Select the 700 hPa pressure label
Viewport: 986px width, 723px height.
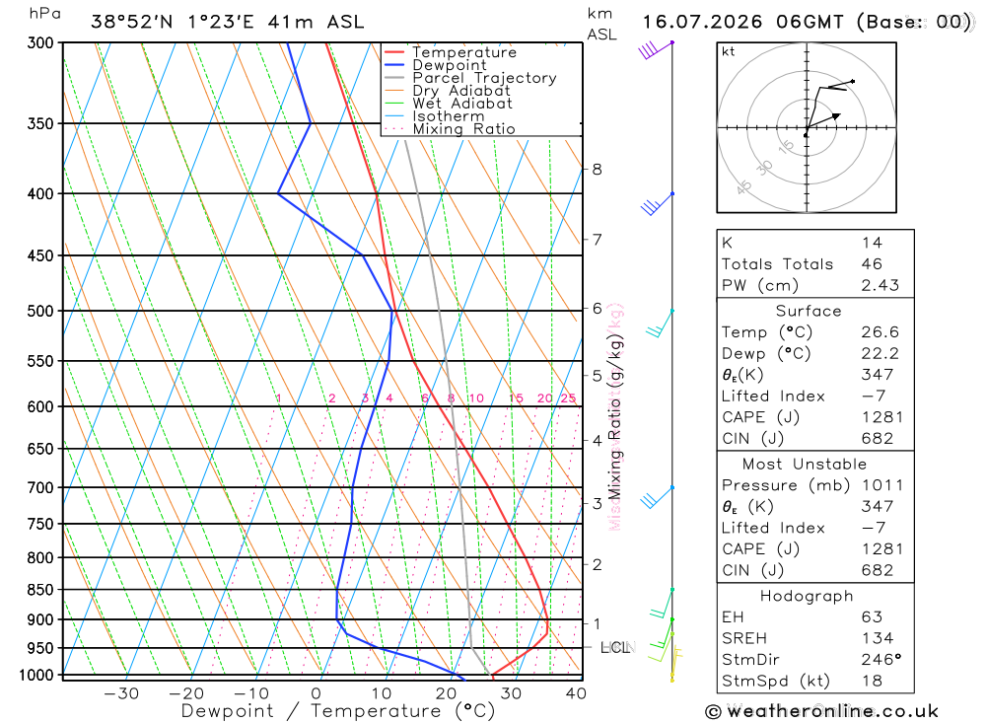[x=40, y=487]
